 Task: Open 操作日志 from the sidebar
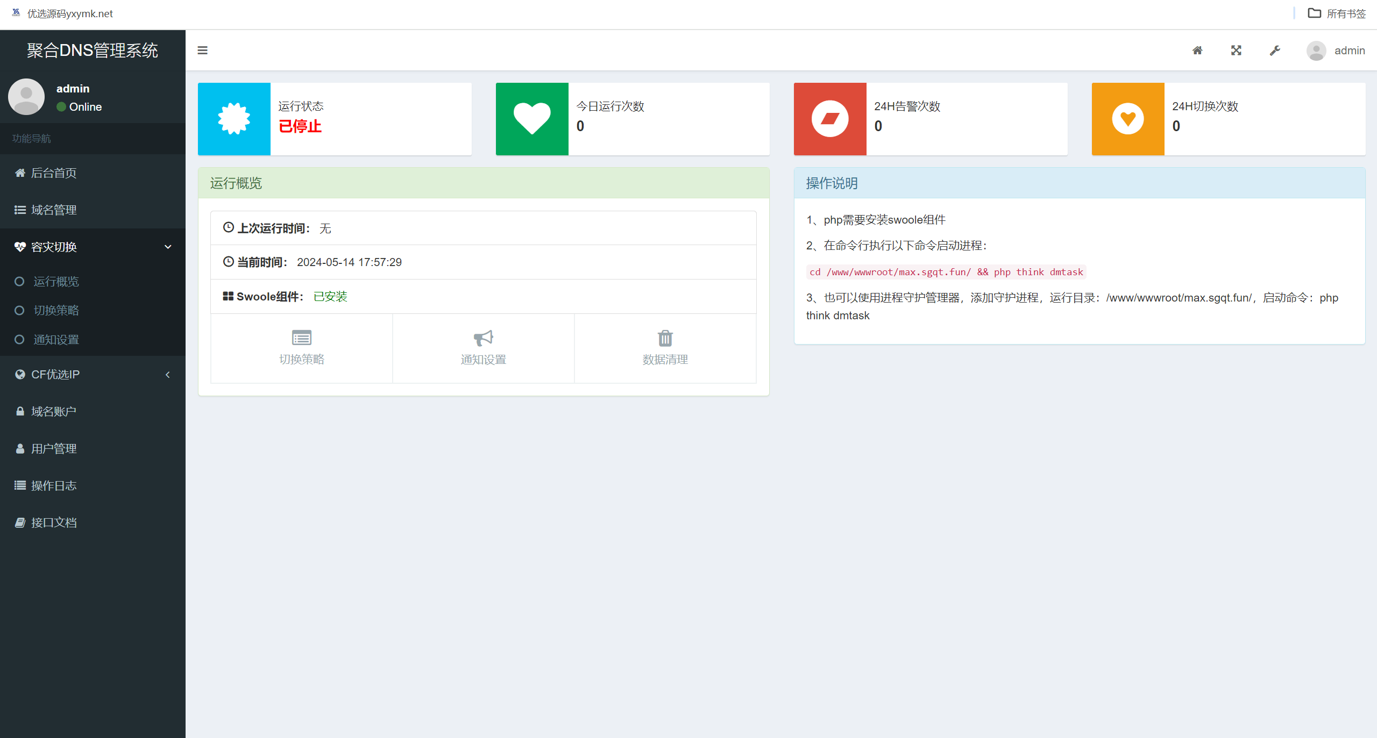click(x=93, y=485)
